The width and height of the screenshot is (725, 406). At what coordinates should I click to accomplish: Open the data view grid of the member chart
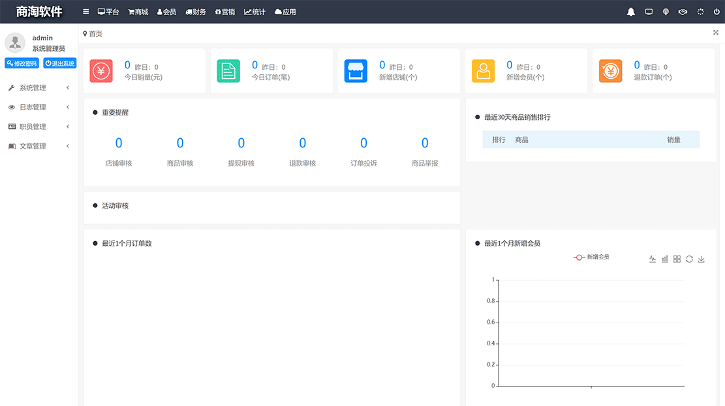[x=677, y=259]
